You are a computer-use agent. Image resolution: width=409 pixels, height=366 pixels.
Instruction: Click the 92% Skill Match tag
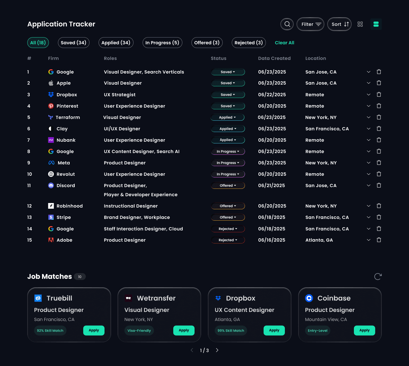click(x=50, y=331)
